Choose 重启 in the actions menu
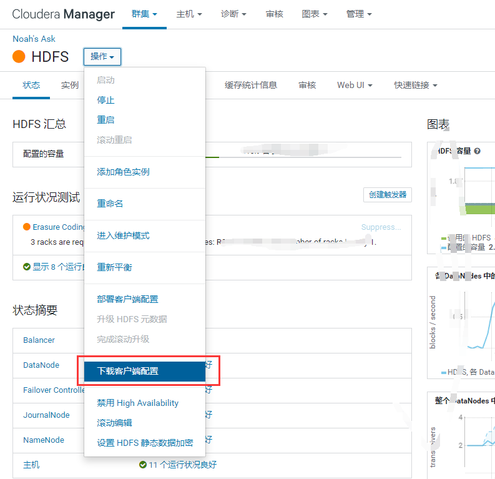 tap(145, 120)
